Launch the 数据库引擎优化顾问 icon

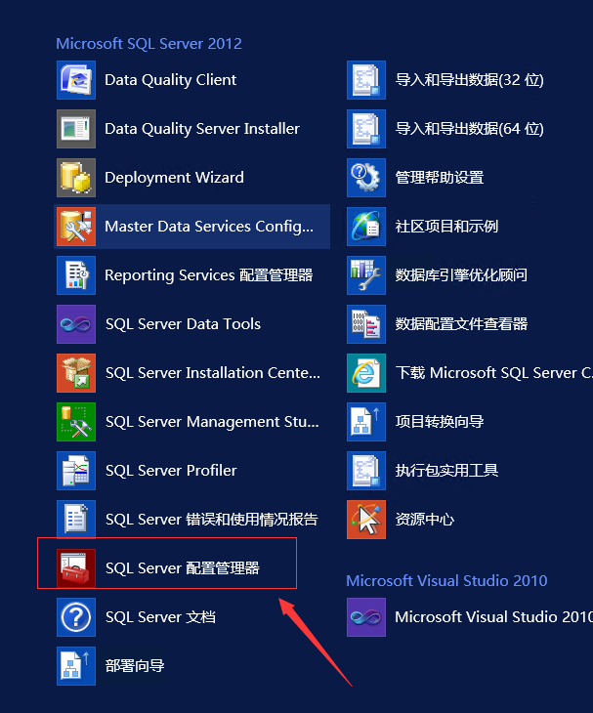click(366, 275)
